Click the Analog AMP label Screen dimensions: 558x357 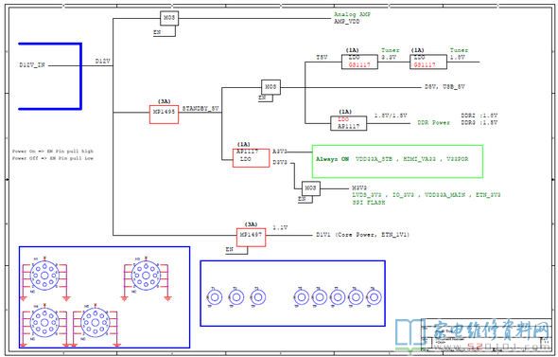tap(353, 14)
